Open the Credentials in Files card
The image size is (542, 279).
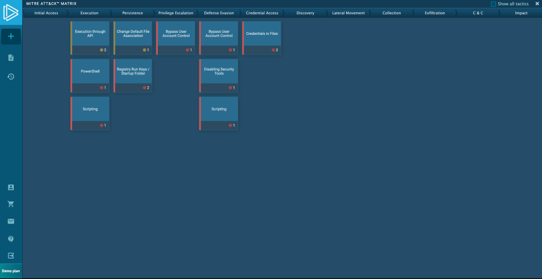[261, 38]
